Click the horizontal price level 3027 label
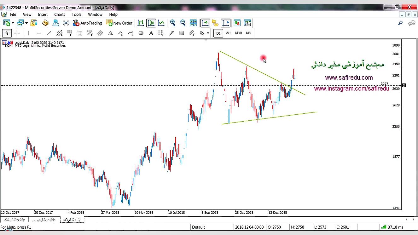 [384, 84]
